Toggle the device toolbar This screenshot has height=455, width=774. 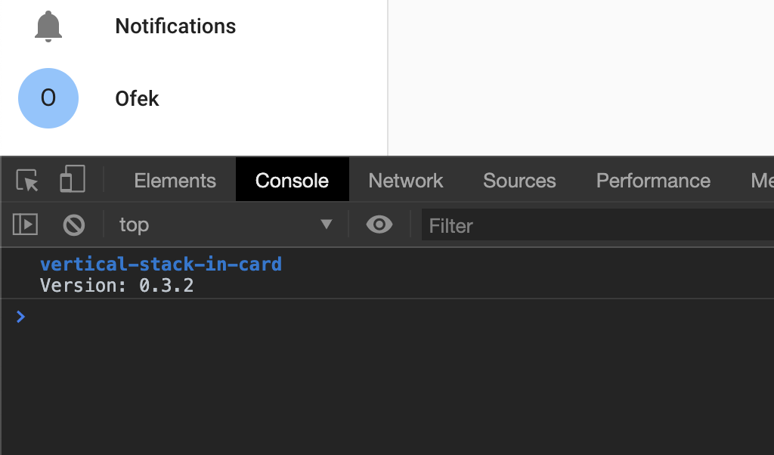pyautogui.click(x=72, y=179)
